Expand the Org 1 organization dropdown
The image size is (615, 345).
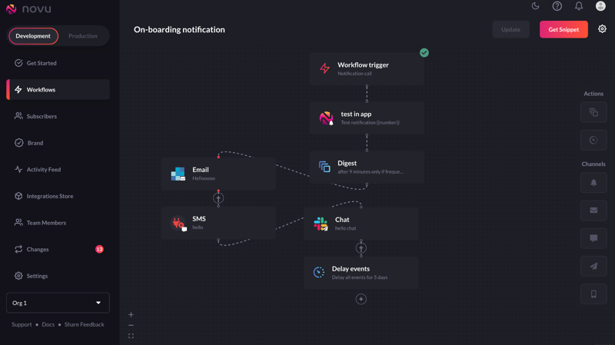point(58,303)
